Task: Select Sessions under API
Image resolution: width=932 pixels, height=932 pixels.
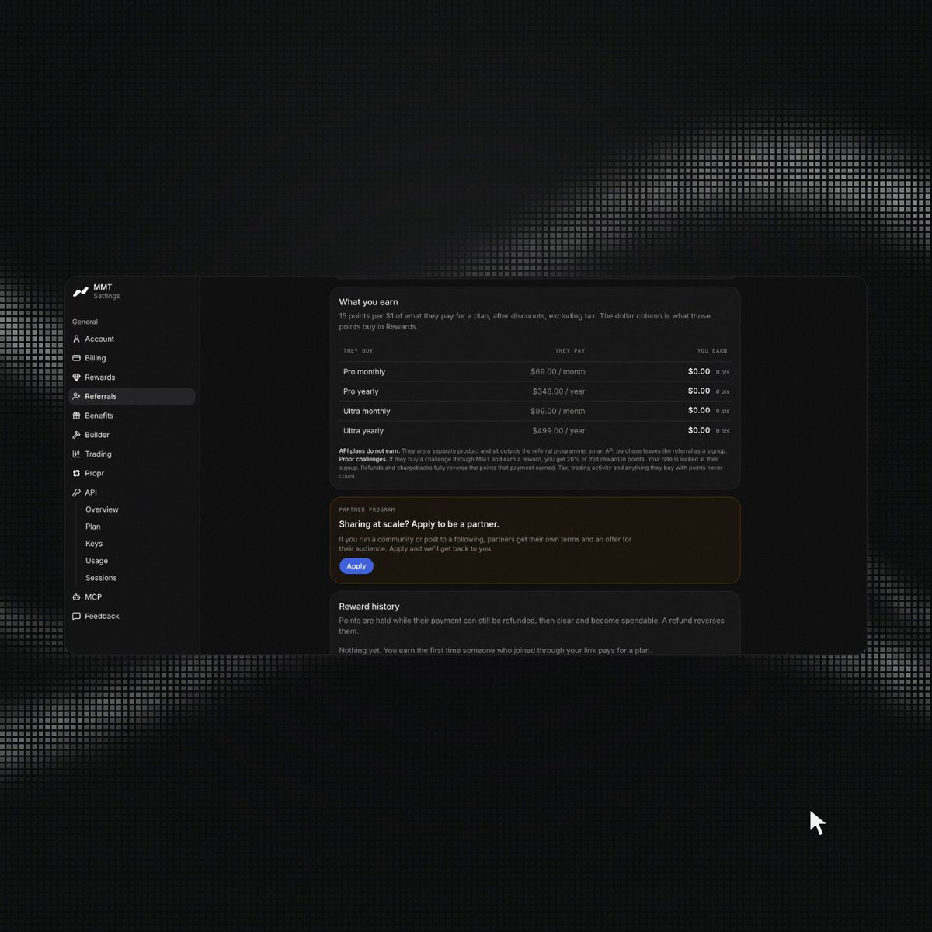Action: (x=101, y=578)
